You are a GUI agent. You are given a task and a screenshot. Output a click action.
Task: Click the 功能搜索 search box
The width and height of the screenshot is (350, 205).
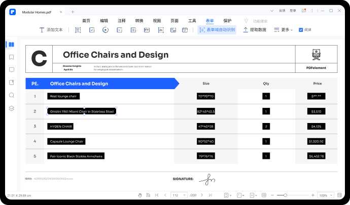pyautogui.click(x=254, y=21)
